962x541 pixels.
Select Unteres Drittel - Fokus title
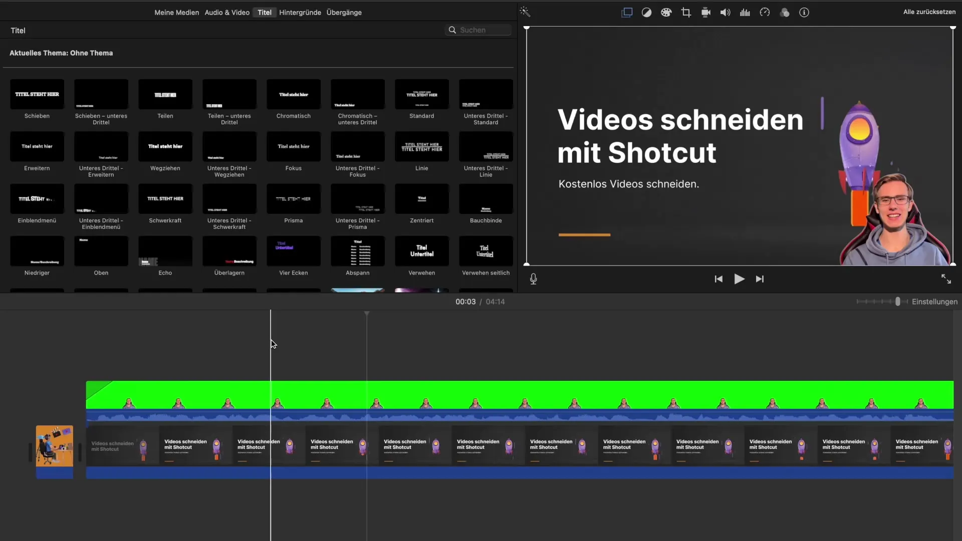pos(358,146)
